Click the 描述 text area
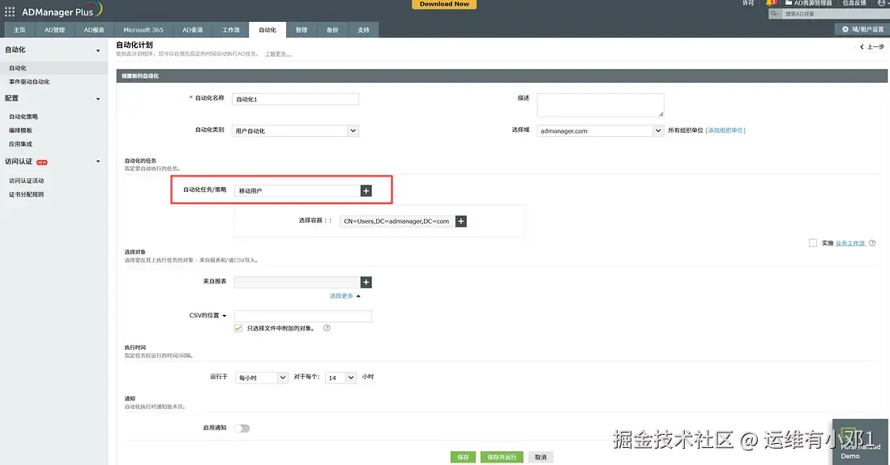Image resolution: width=890 pixels, height=465 pixels. (600, 105)
